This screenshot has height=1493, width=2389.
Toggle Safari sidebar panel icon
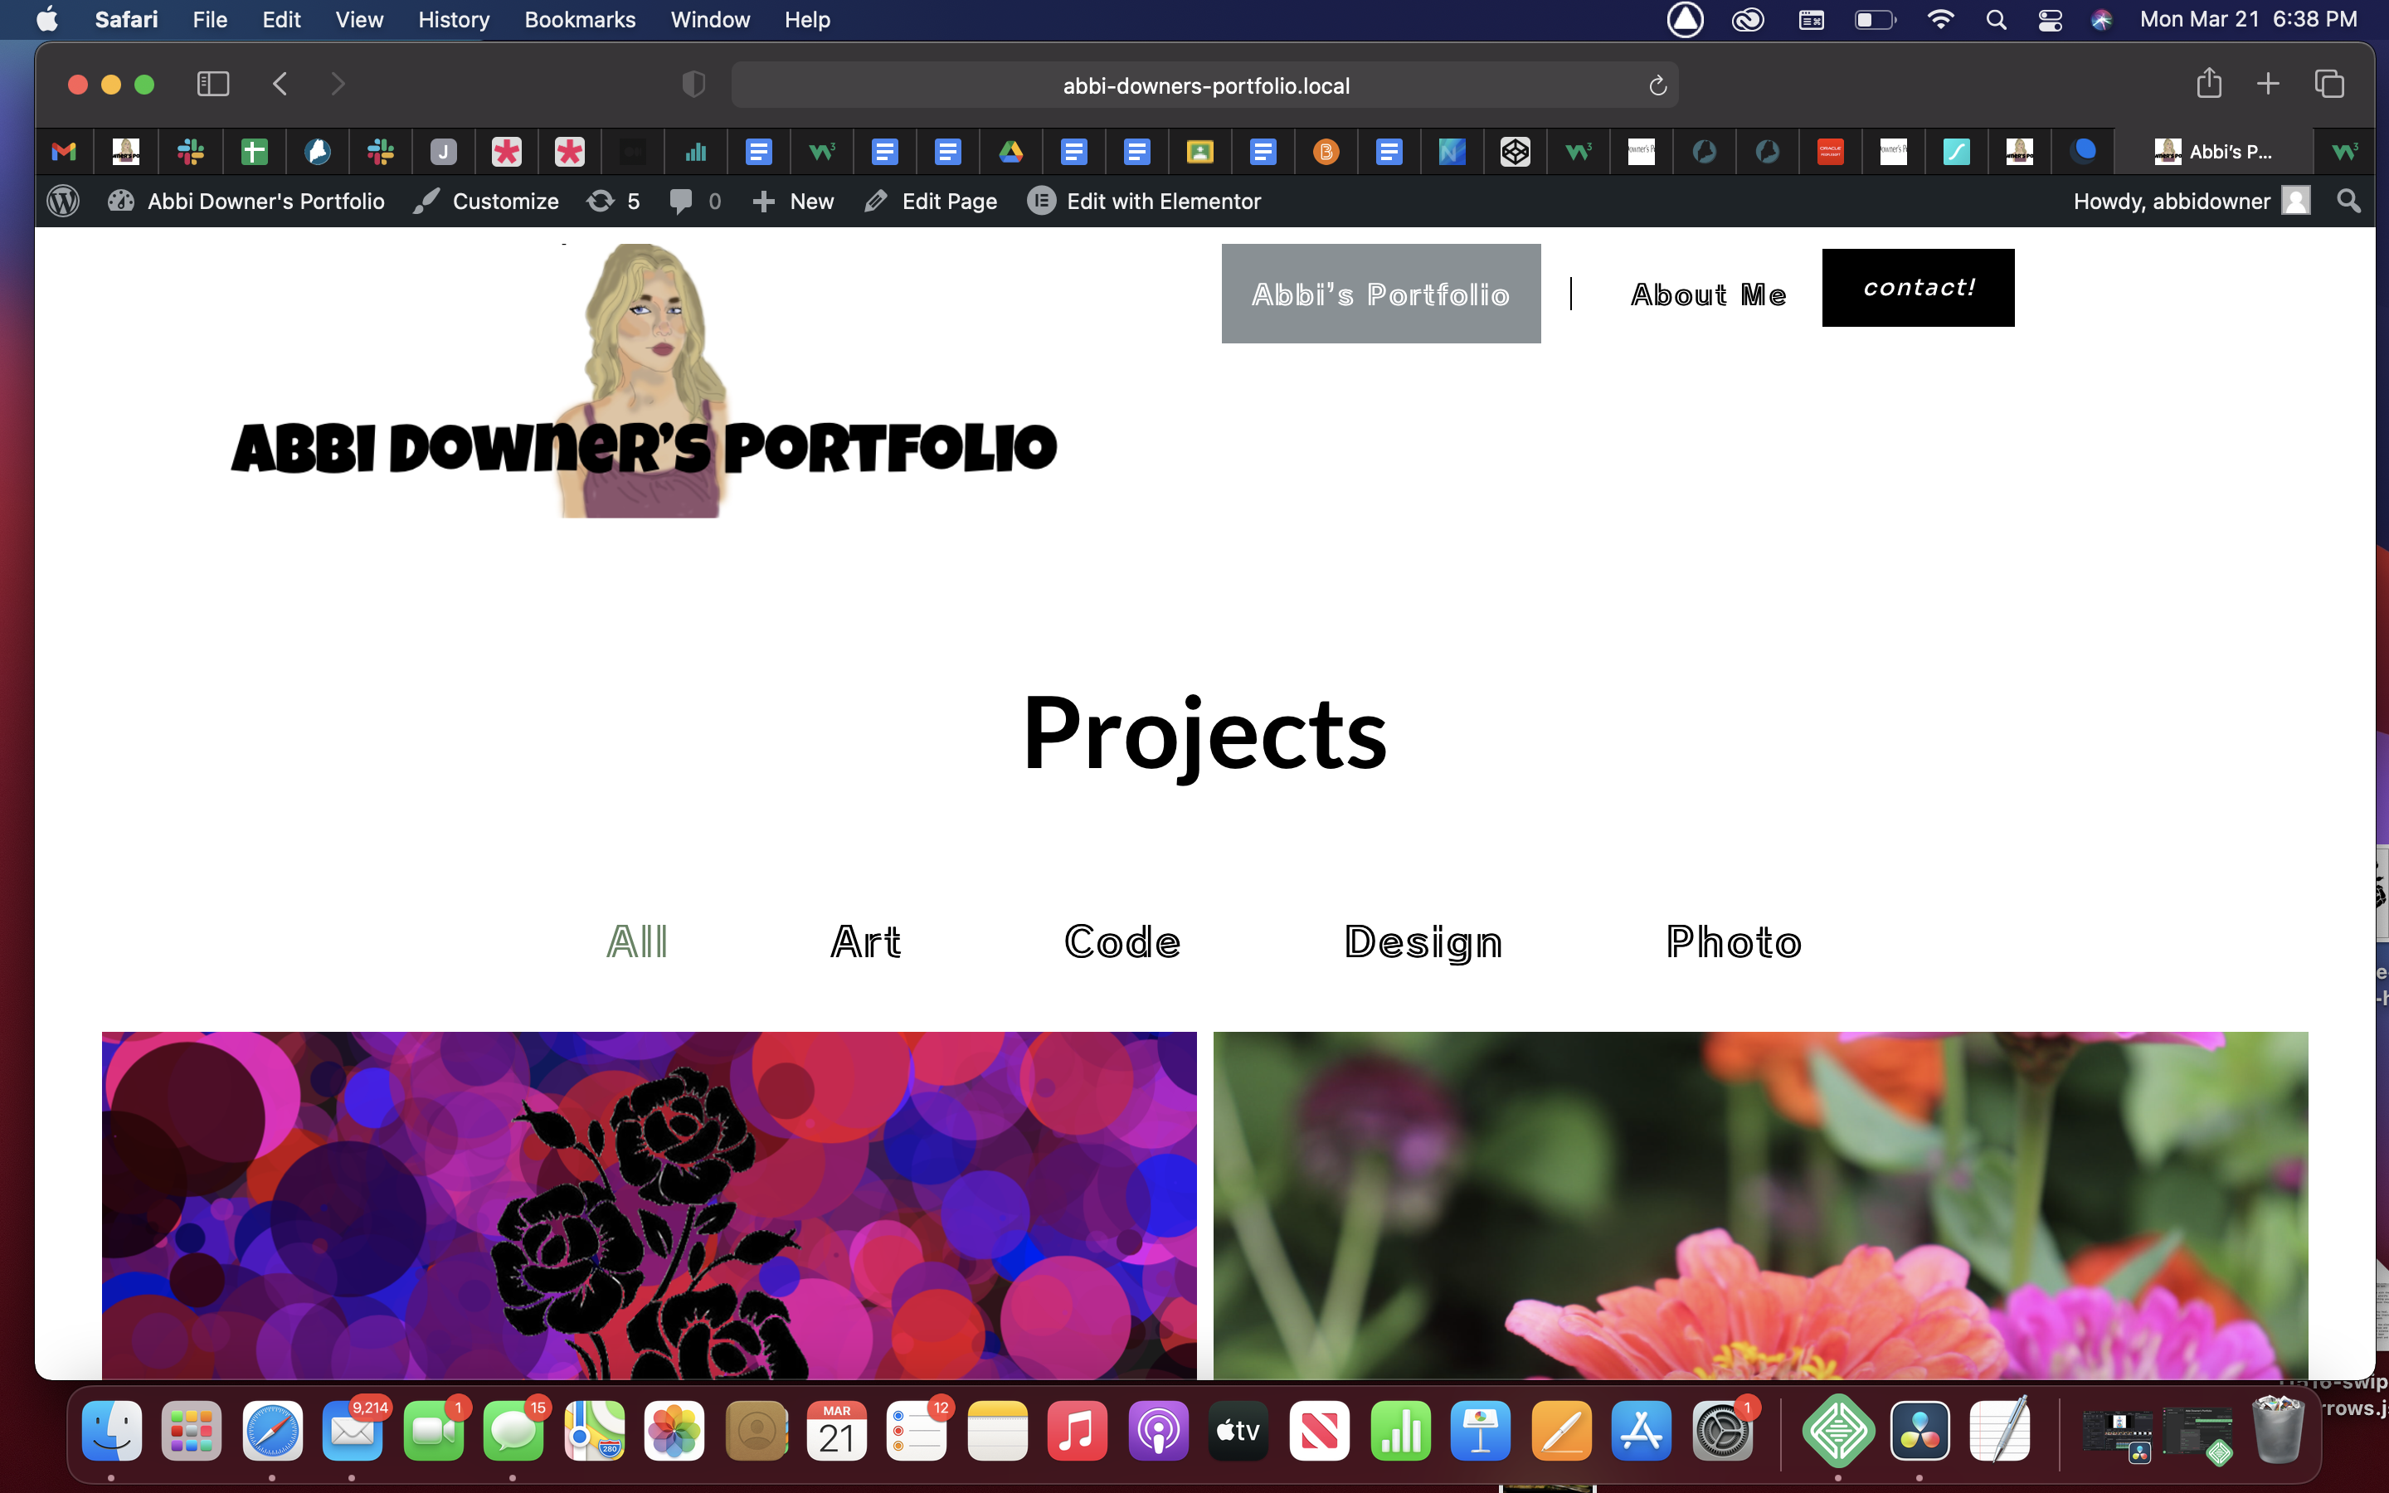pos(212,84)
